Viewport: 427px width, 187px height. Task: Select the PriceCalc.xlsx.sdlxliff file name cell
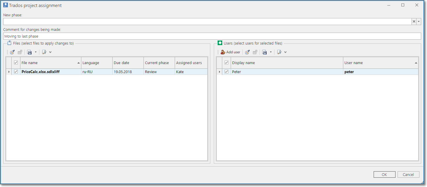pyautogui.click(x=50, y=72)
